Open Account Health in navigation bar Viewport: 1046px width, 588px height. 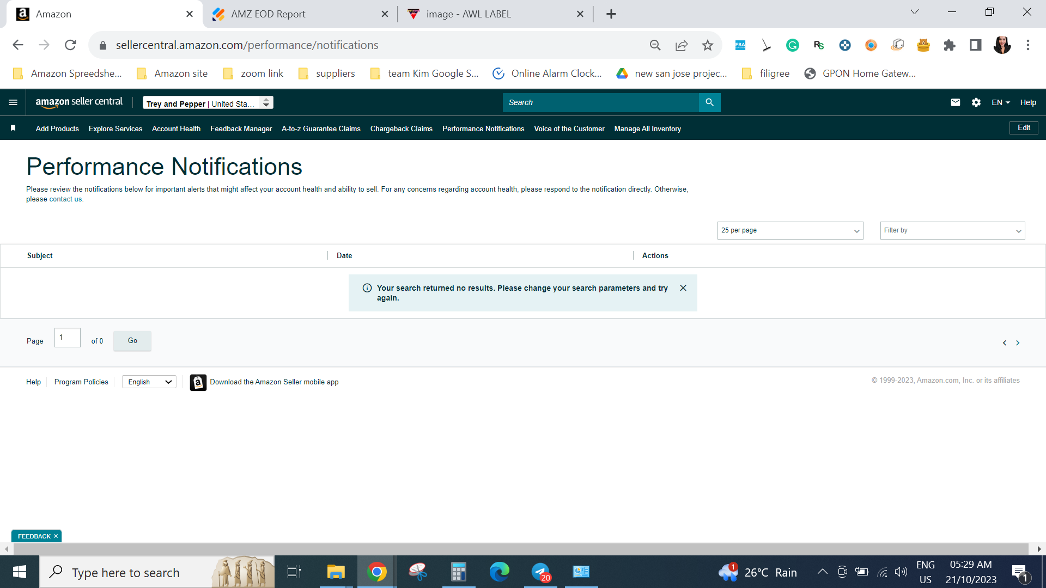(x=176, y=129)
